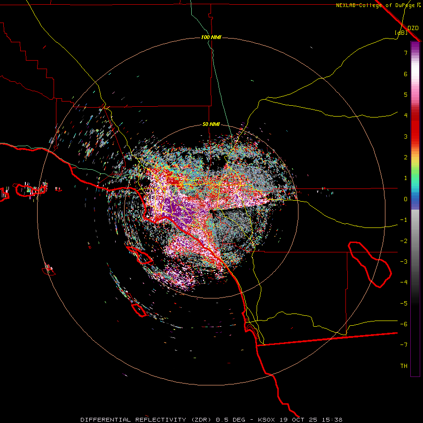Click the KSOX radar site black center dot

pyautogui.click(x=211, y=211)
